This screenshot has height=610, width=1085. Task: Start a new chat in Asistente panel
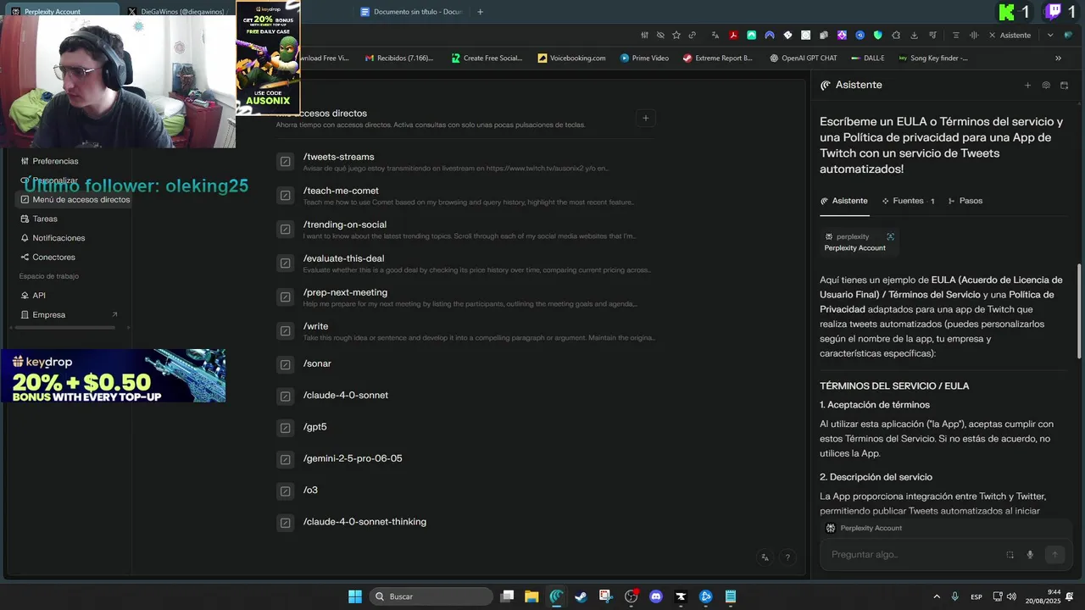pos(1027,86)
